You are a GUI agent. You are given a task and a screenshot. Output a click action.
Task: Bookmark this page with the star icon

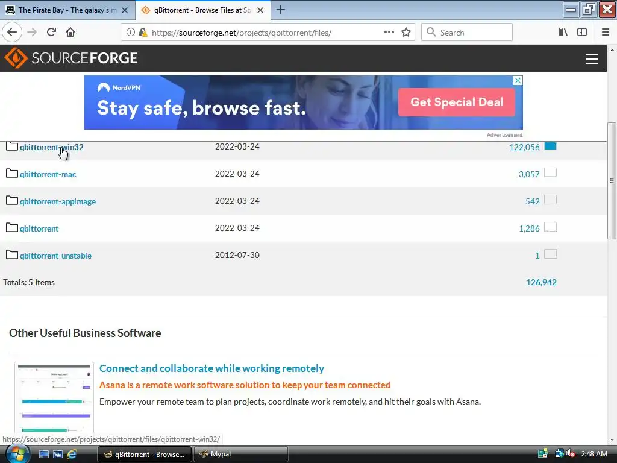(x=406, y=33)
